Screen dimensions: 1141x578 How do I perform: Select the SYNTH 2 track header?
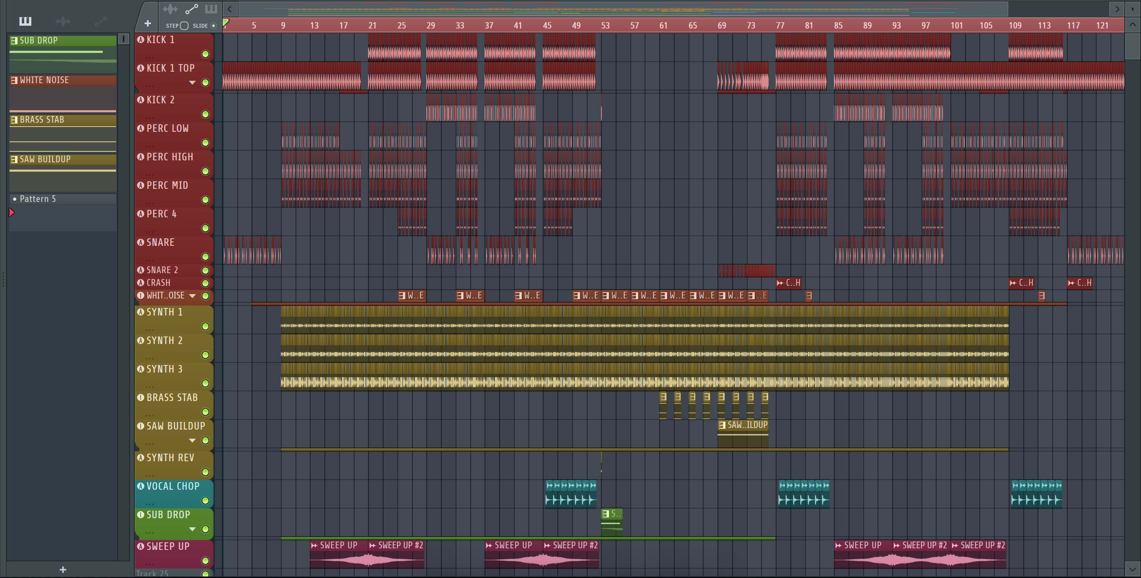pos(174,348)
